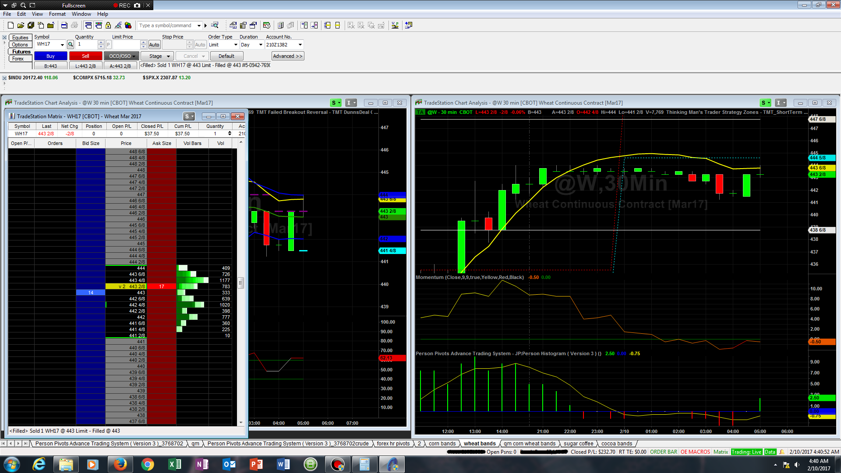Open Firefox from the Windows taskbar

click(120, 464)
